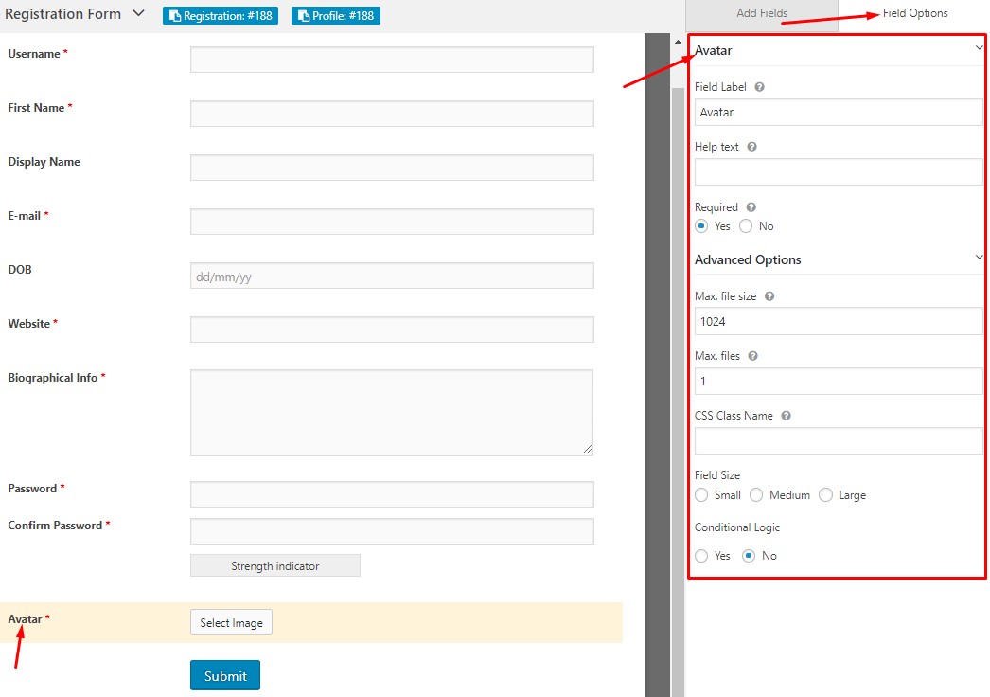990x697 pixels.
Task: Click the Strength indicator box
Action: (275, 565)
